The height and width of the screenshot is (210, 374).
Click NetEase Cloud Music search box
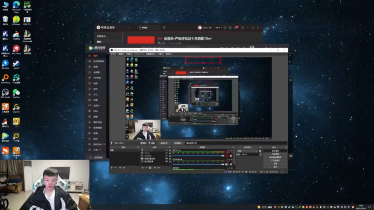(x=149, y=28)
